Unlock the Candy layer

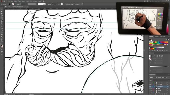pos(152,88)
